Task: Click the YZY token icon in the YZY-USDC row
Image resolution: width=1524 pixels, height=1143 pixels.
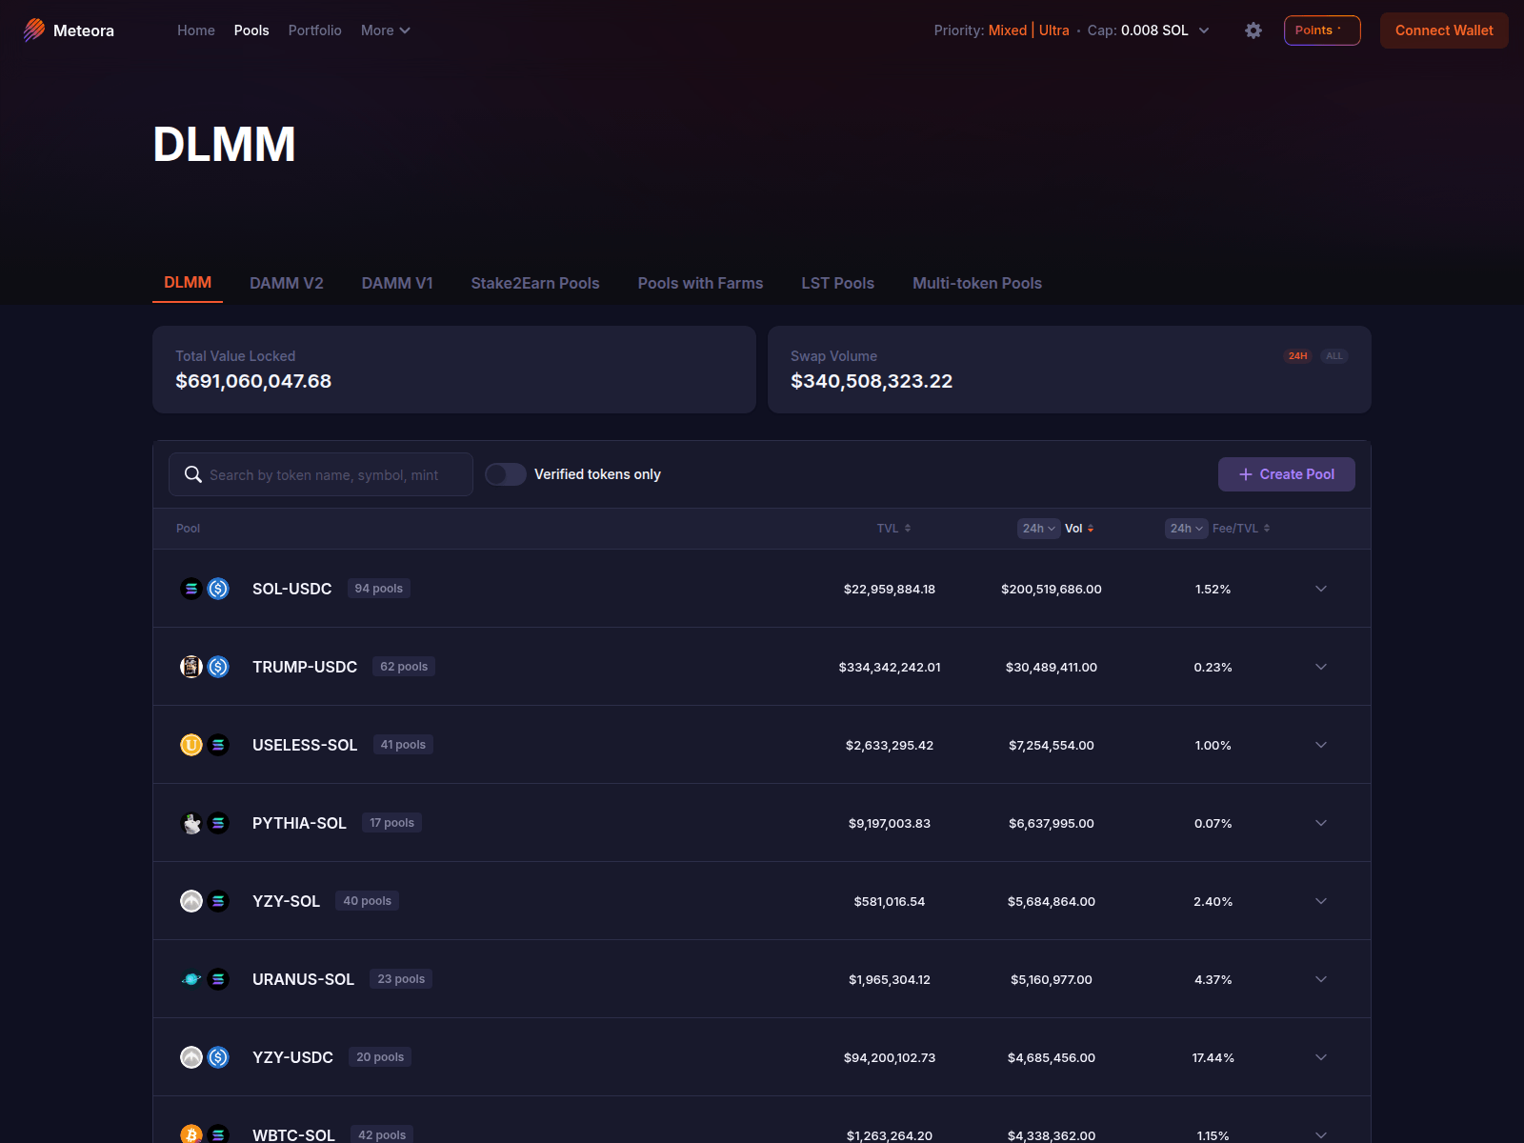Action: (x=191, y=1057)
